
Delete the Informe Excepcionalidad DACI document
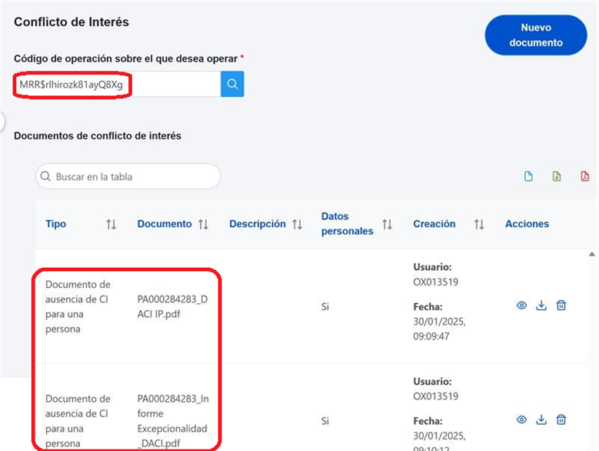(561, 419)
